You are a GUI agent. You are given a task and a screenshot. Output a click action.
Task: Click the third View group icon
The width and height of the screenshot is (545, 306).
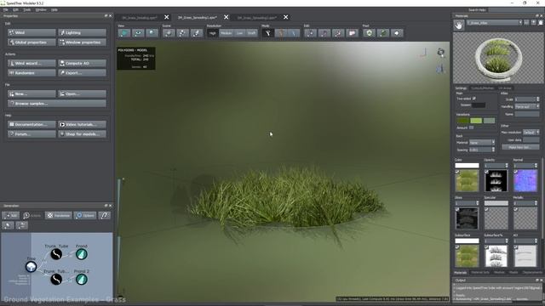click(152, 33)
